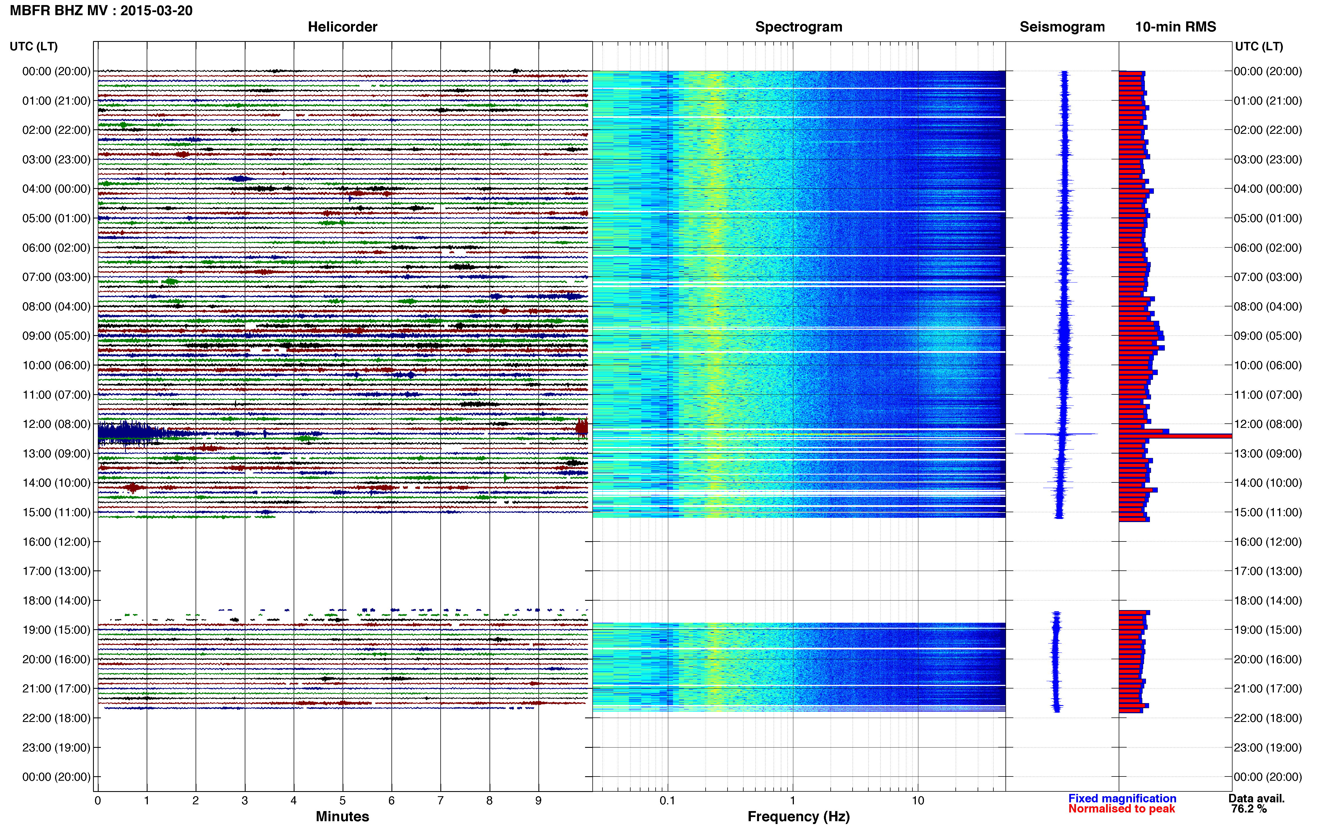Click the plot title 'MBFR BHZ MV : 2015-03-20'
This screenshot has height=833, width=1332.
[x=101, y=10]
